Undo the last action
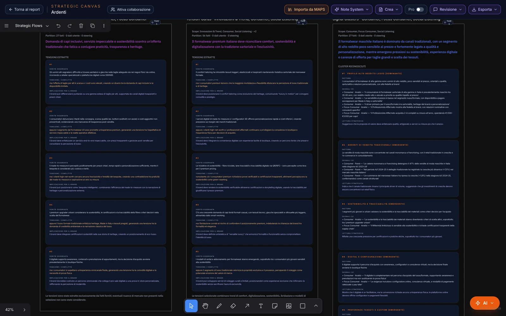Viewport: 506px width, 316px height. click(x=59, y=26)
